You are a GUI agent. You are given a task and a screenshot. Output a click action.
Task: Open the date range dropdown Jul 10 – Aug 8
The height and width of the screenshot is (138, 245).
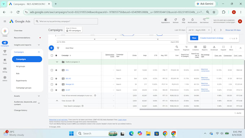pyautogui.click(x=199, y=30)
